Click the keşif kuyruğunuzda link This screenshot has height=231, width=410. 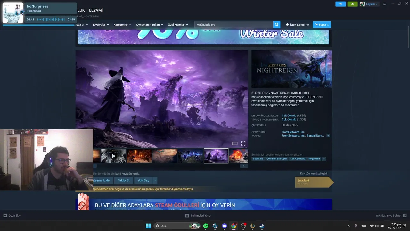(x=127, y=174)
